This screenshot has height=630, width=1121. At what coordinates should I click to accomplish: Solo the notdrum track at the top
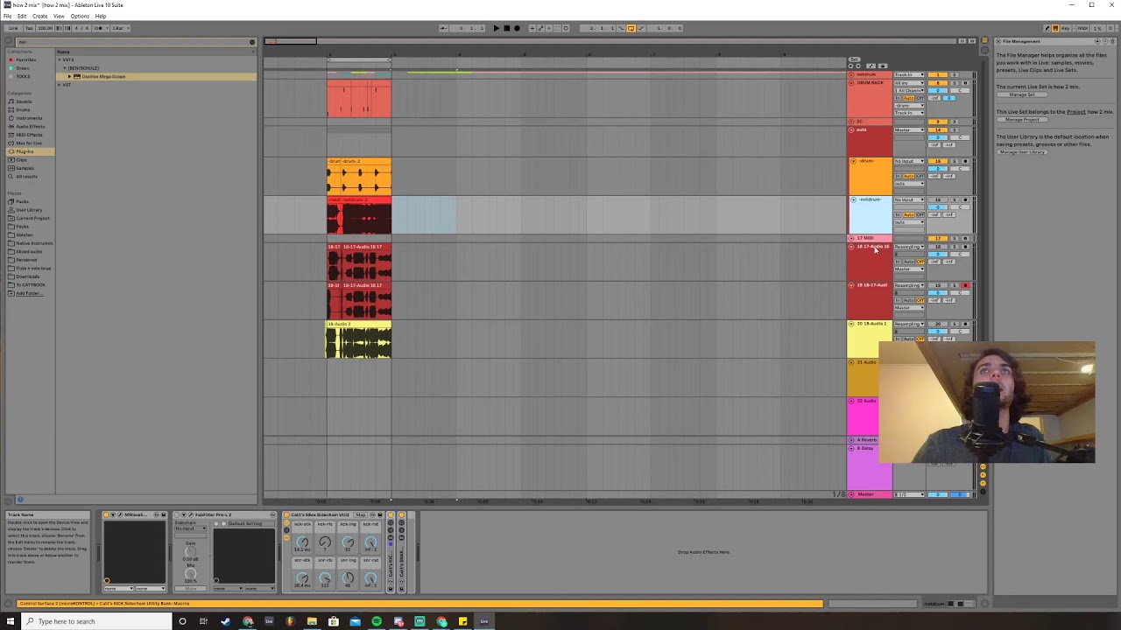click(955, 74)
